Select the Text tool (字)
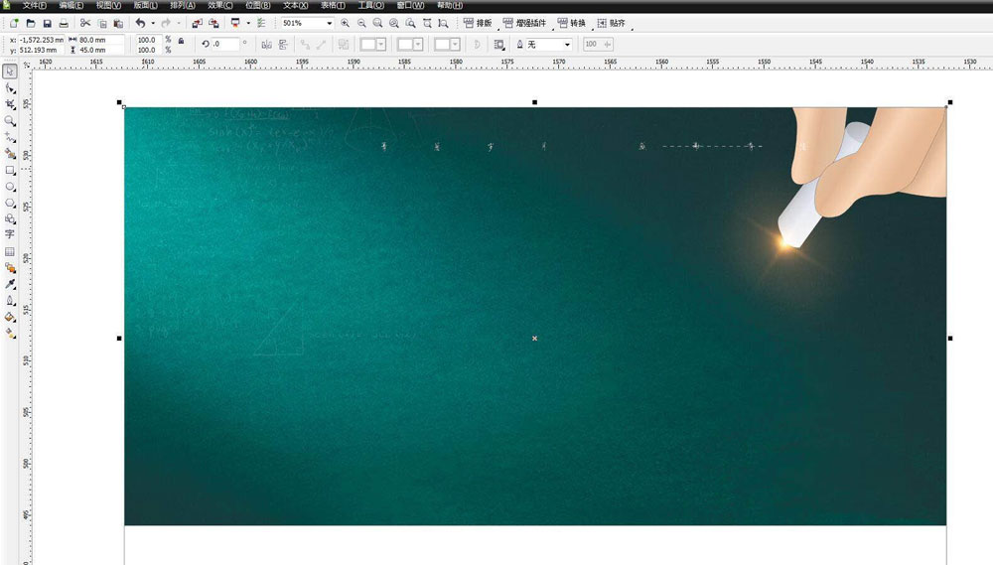The height and width of the screenshot is (565, 993). (x=10, y=234)
